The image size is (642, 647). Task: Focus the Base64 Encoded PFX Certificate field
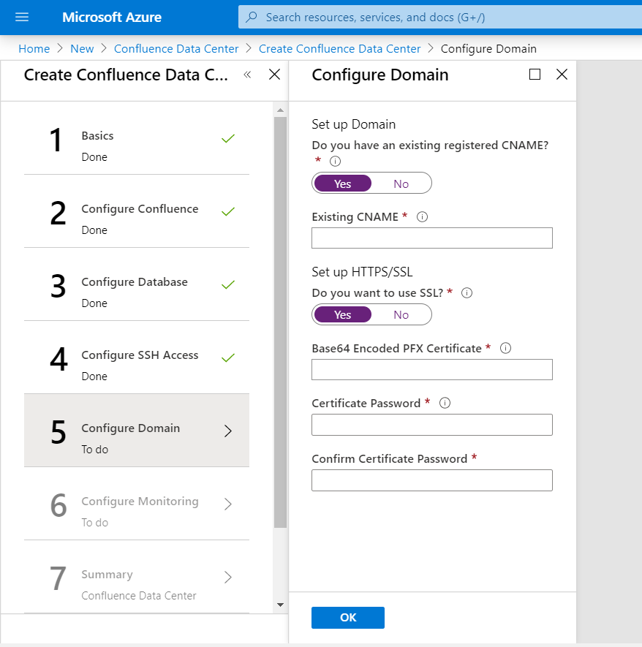[432, 369]
